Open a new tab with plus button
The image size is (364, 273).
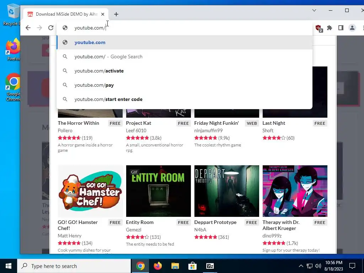(116, 14)
